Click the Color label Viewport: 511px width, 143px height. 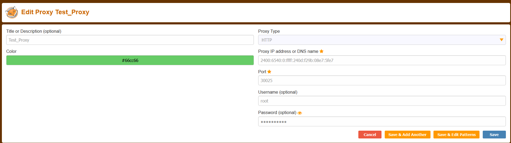(x=11, y=51)
